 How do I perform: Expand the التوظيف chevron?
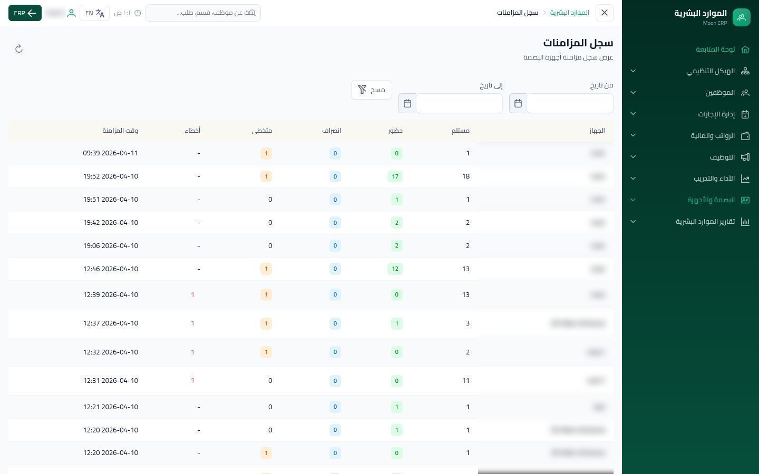tap(633, 157)
